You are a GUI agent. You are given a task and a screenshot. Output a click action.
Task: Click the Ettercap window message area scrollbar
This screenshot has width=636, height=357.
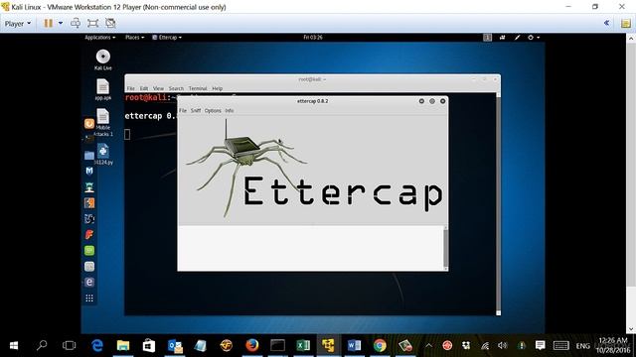pyautogui.click(x=446, y=247)
